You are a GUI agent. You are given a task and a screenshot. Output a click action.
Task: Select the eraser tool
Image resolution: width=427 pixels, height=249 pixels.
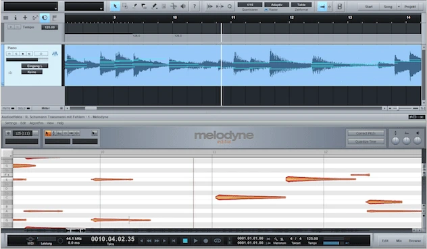click(x=145, y=6)
